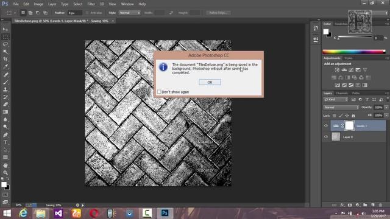Select the Rectangle shape tool
Screen dimensions: 390x219
(x=5, y=157)
